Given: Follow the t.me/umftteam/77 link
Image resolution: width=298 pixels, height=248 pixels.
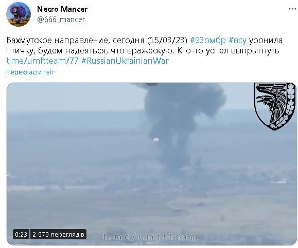Looking at the screenshot, I should pyautogui.click(x=42, y=61).
